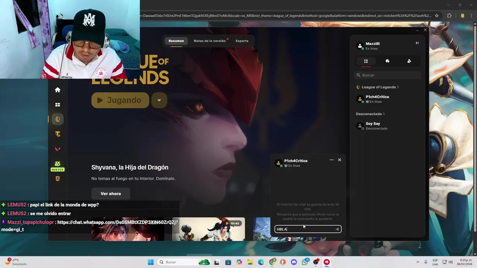Open DuckDuckGo browser from taskbar
The width and height of the screenshot is (477, 268).
283,262
